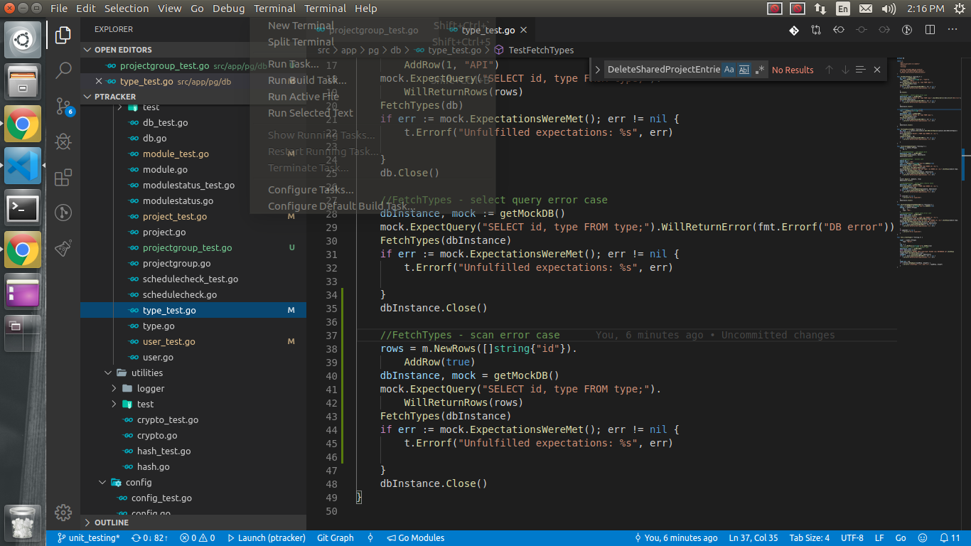Open Source Control view with badge 6
Viewport: 971px width, 546px height.
63,107
